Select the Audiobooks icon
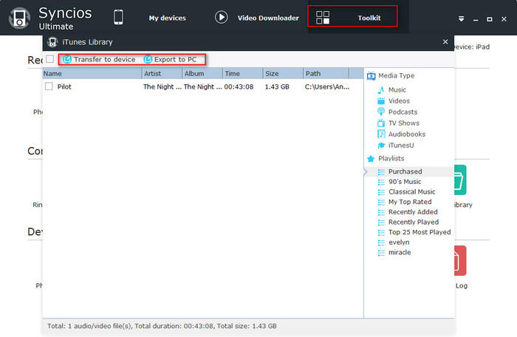This screenshot has height=337, width=517. (x=381, y=135)
